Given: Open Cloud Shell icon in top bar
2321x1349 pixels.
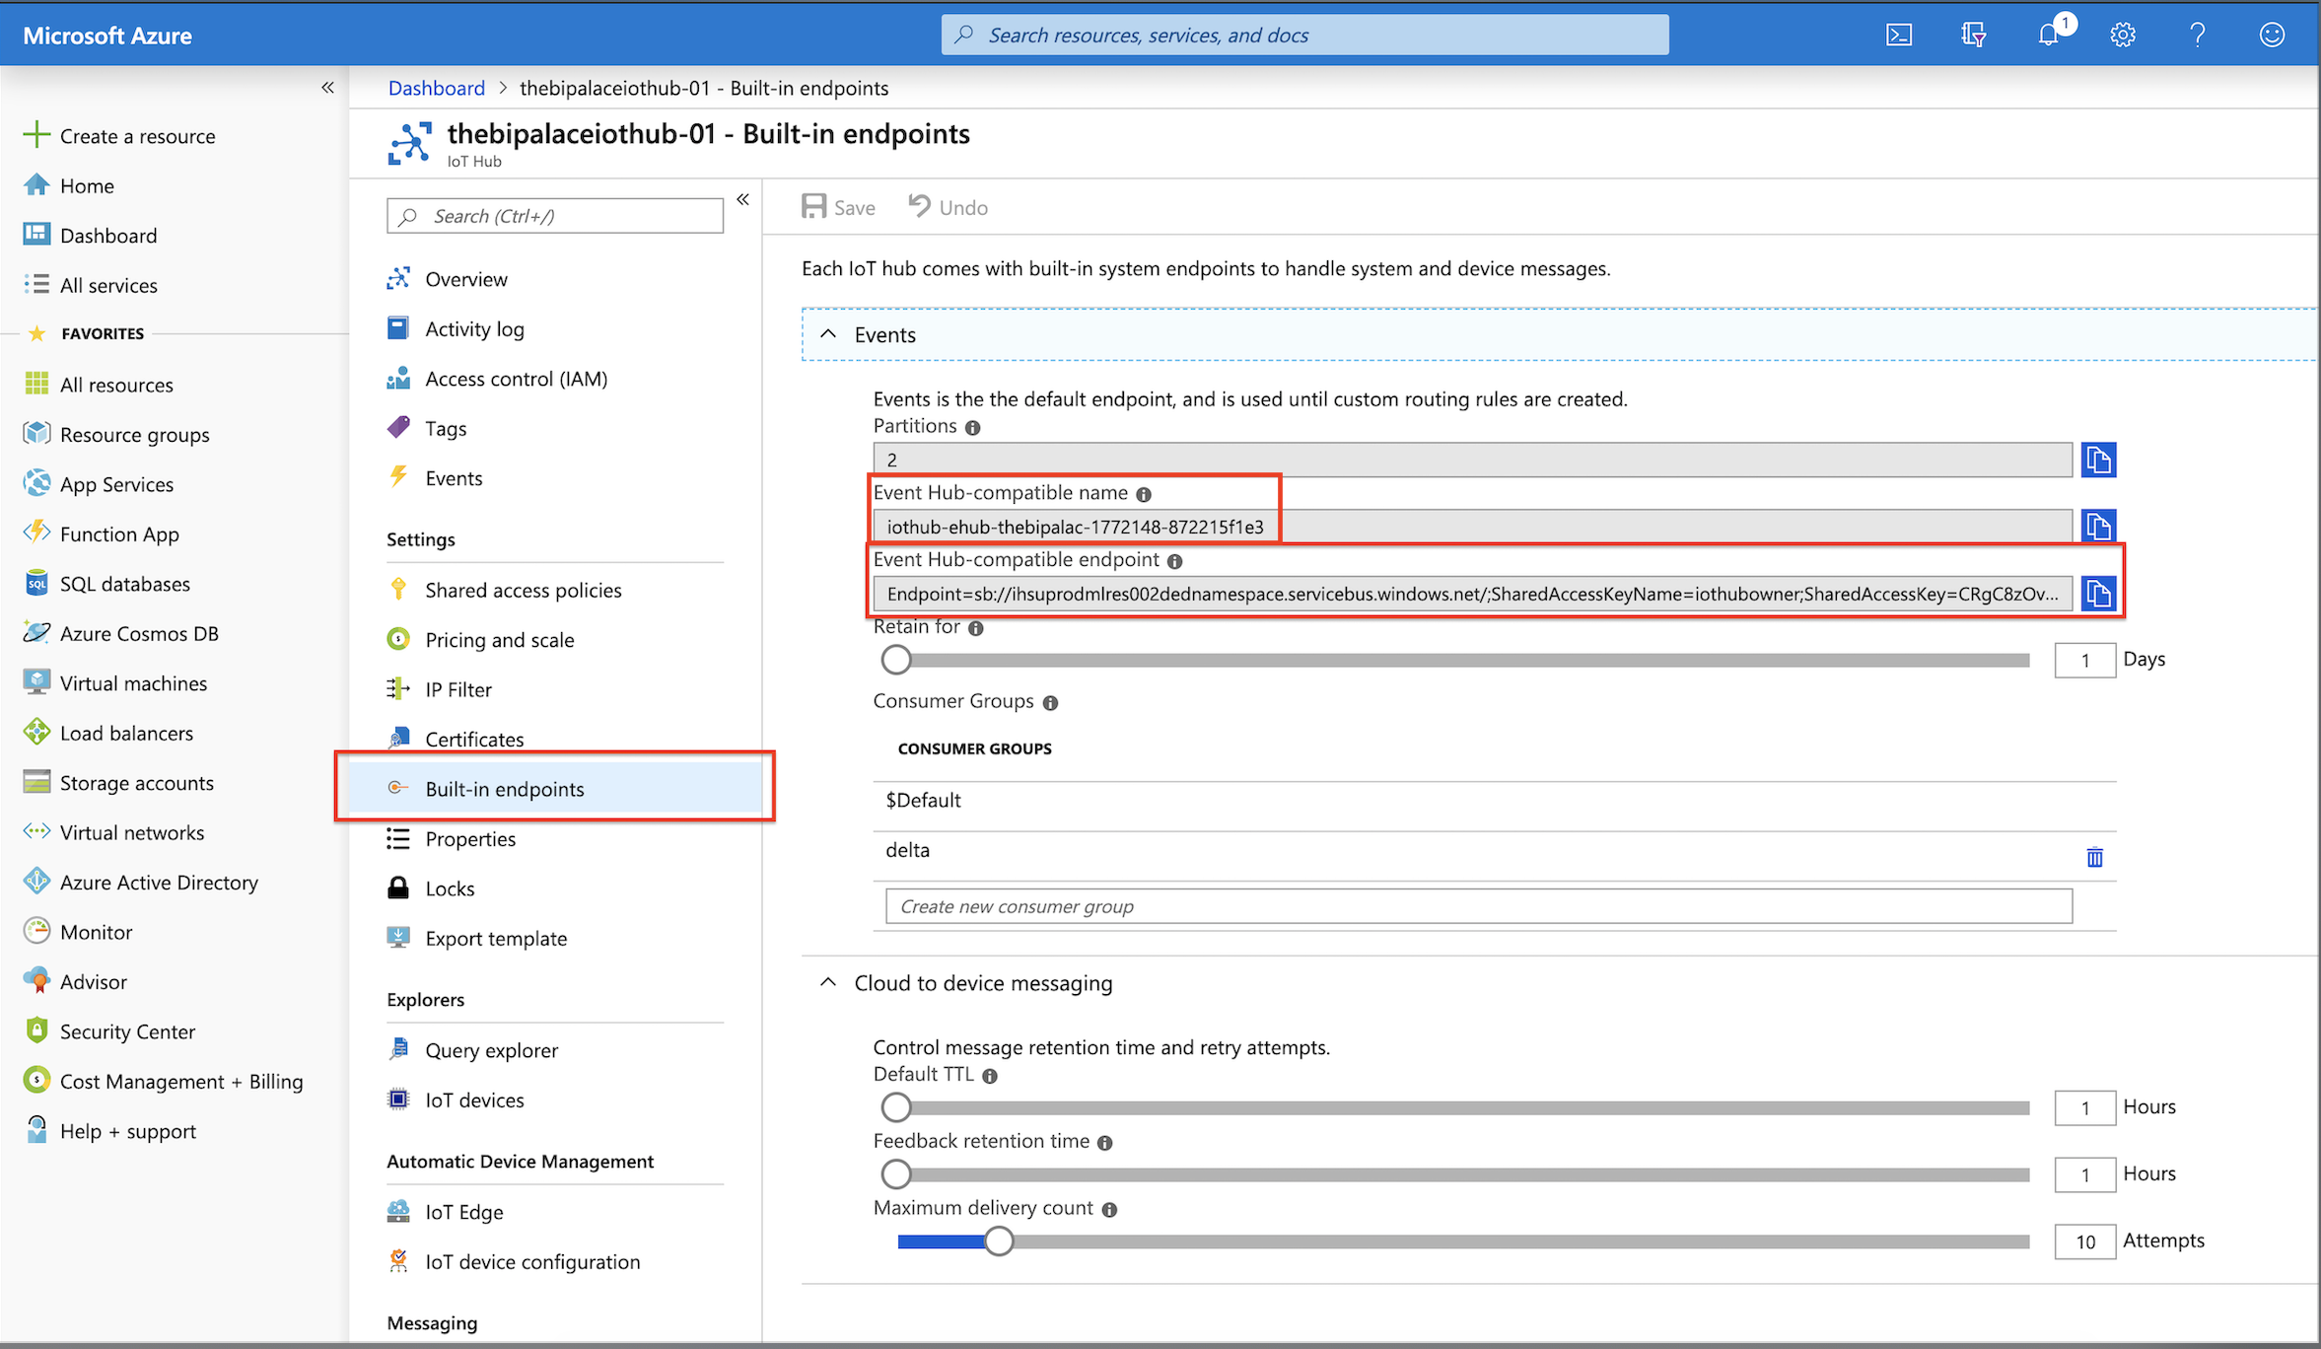Looking at the screenshot, I should pos(1898,35).
